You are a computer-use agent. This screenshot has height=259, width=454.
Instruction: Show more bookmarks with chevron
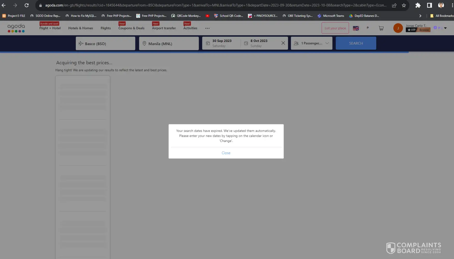pos(420,16)
